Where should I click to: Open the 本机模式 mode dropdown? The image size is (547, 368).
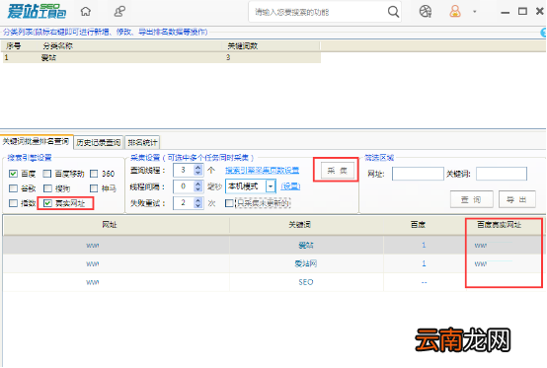[271, 186]
